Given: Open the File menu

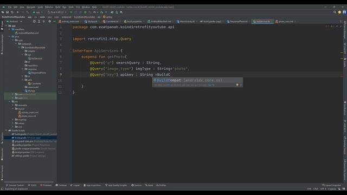Looking at the screenshot, I should click(x=10, y=7).
